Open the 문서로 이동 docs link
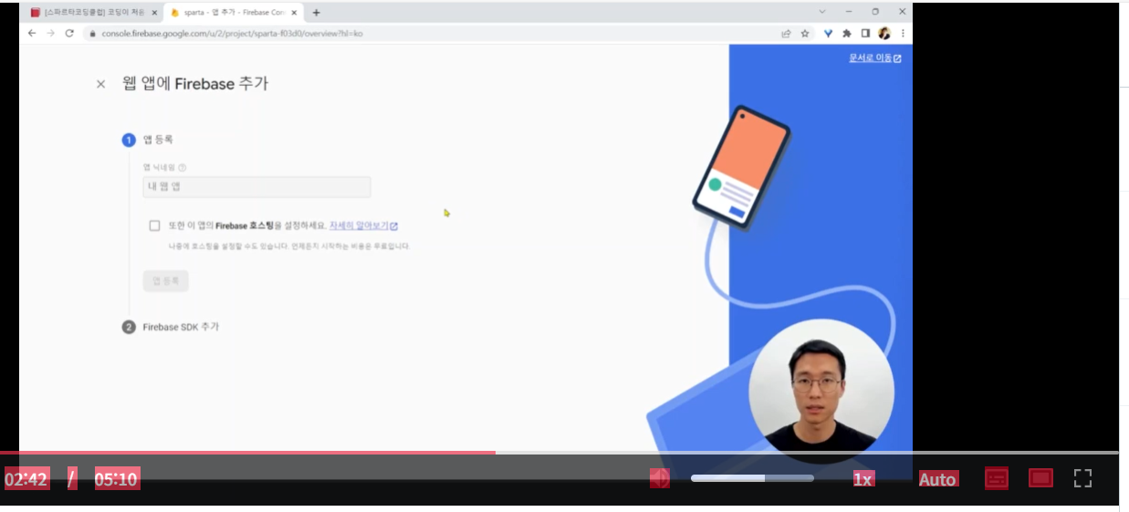 (875, 58)
